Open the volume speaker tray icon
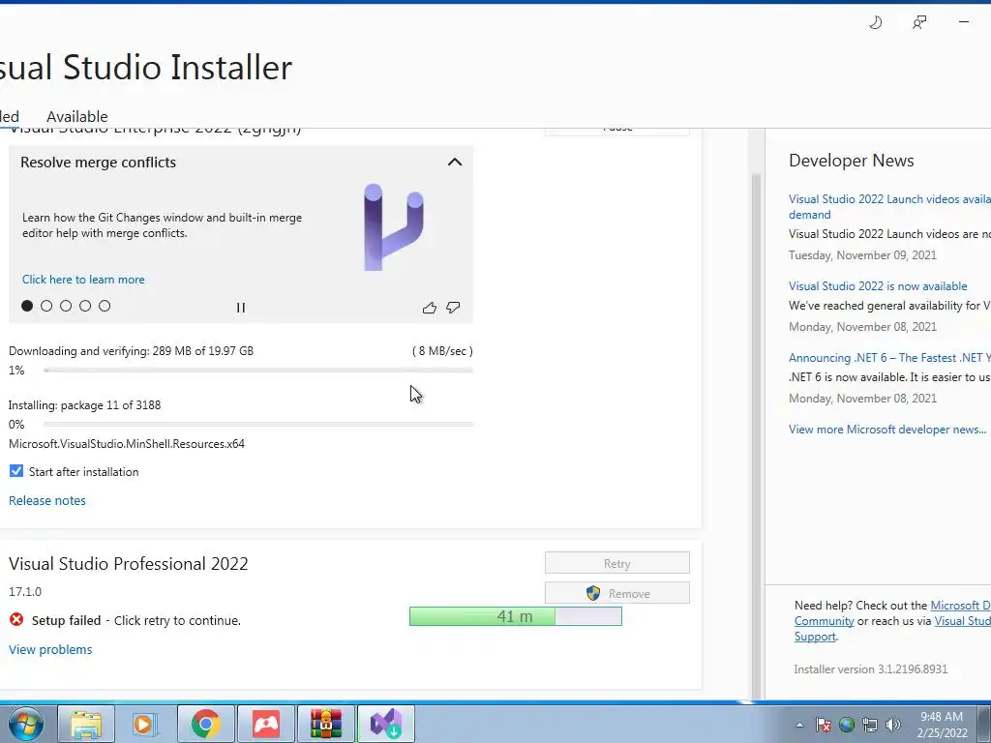 coord(893,725)
